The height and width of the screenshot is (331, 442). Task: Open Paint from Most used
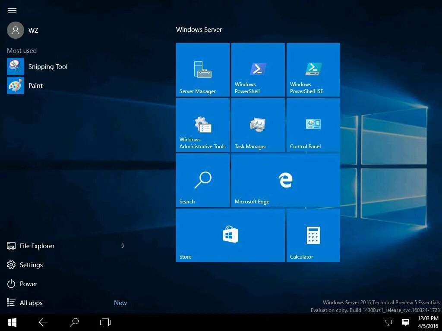pos(25,86)
